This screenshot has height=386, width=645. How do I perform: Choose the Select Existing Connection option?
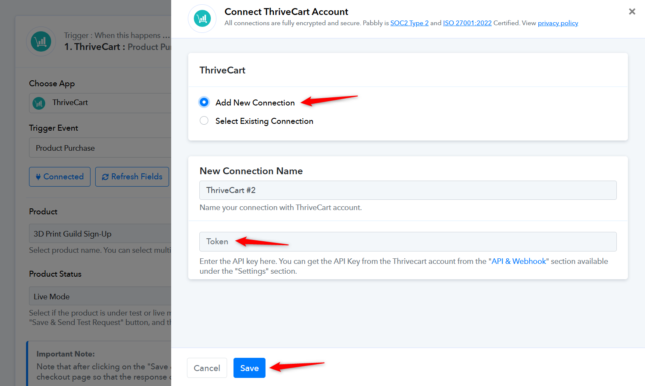[204, 121]
